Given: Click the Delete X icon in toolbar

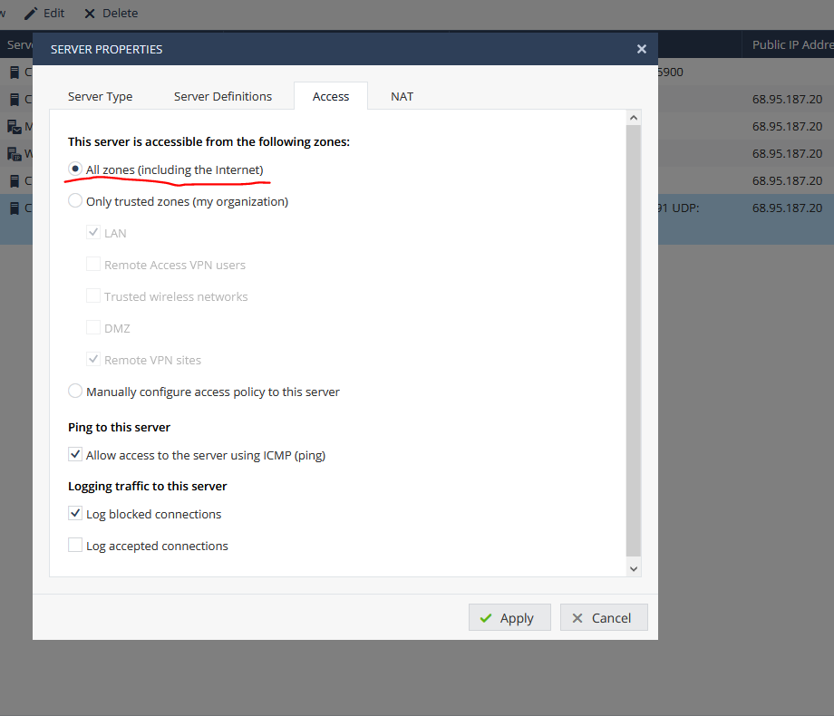Looking at the screenshot, I should 89,14.
